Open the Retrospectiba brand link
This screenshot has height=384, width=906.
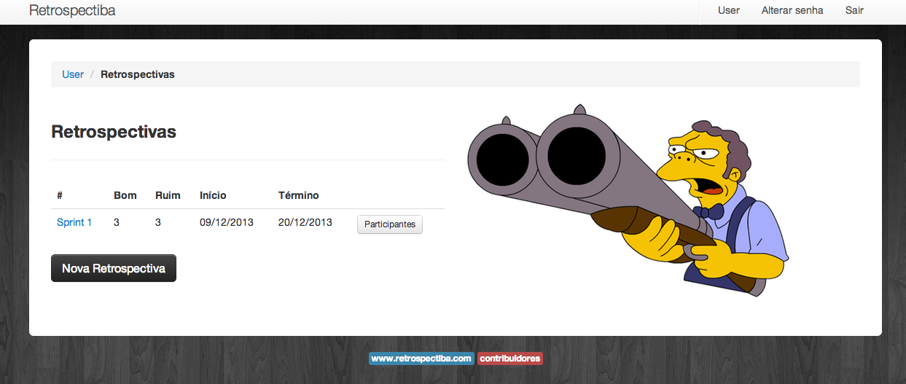[72, 11]
